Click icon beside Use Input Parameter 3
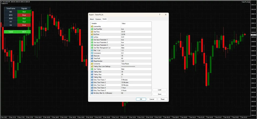Viewport: 257px width, 119px height. tap(92, 45)
